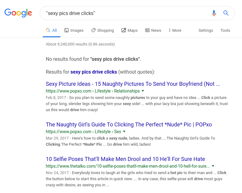Click popxo.com Lifestyle › Sex URL text

click(83, 132)
